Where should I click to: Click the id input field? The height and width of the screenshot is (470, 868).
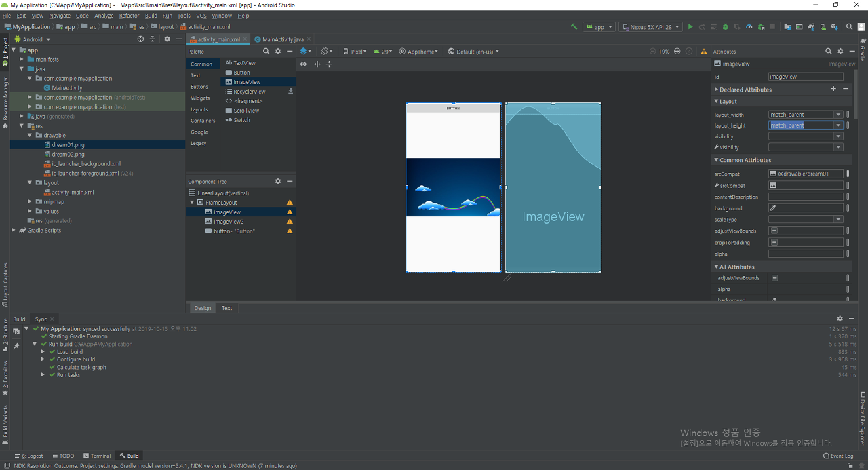pos(806,77)
